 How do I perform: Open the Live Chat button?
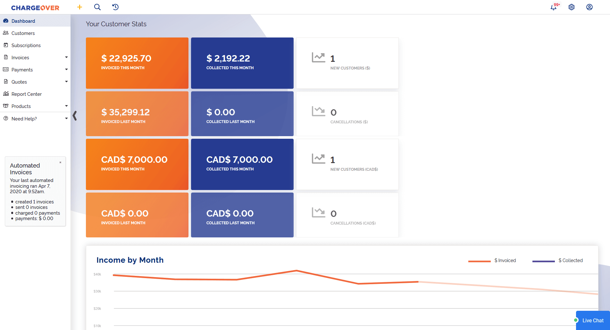click(593, 320)
